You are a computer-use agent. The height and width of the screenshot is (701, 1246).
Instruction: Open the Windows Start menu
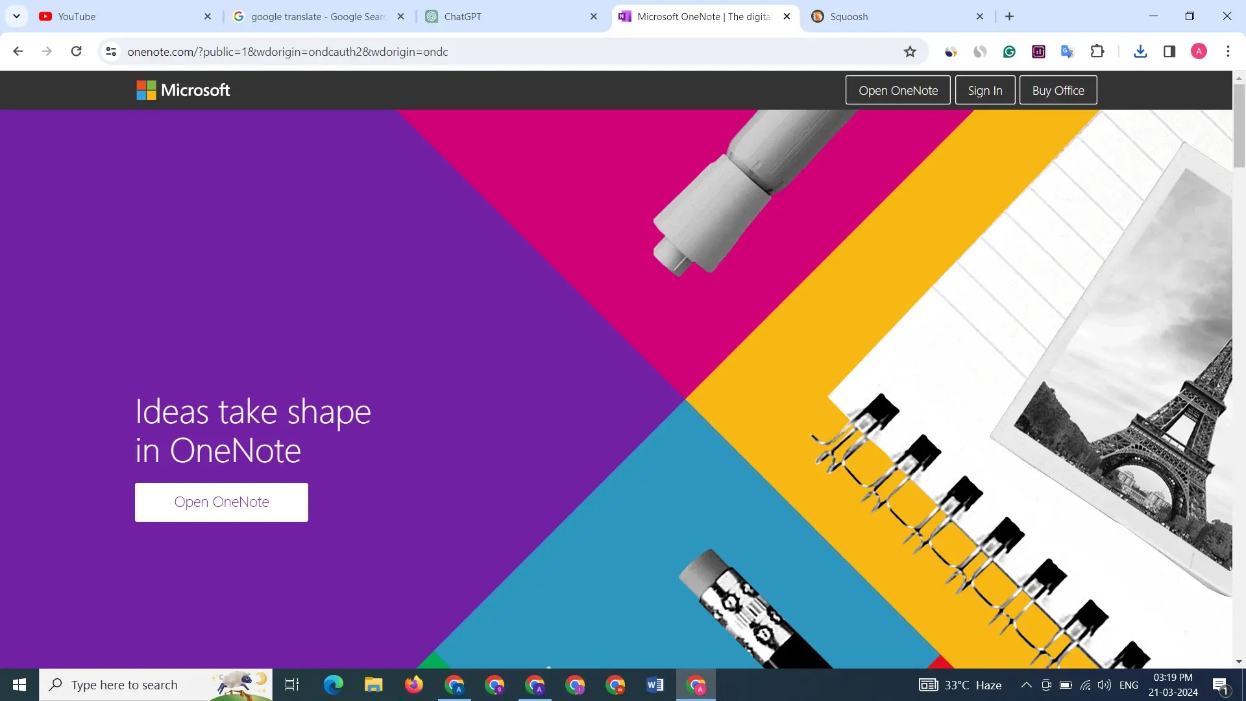(x=19, y=685)
